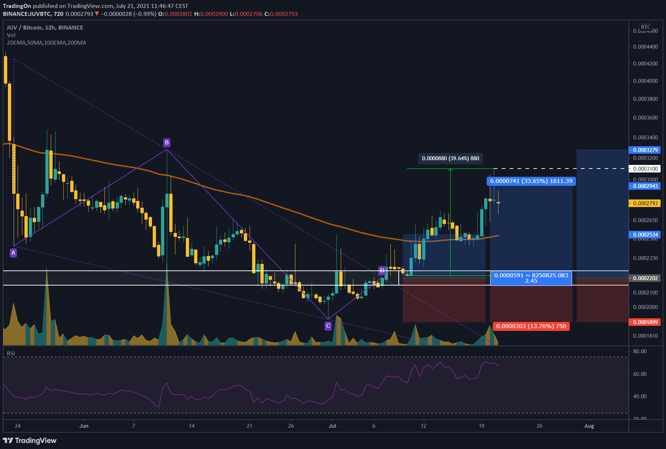The image size is (666, 449).
Task: Select pattern point label A
Action: click(13, 253)
